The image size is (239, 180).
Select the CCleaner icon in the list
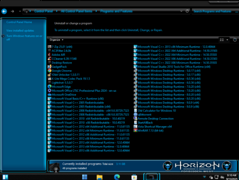tap(49, 59)
